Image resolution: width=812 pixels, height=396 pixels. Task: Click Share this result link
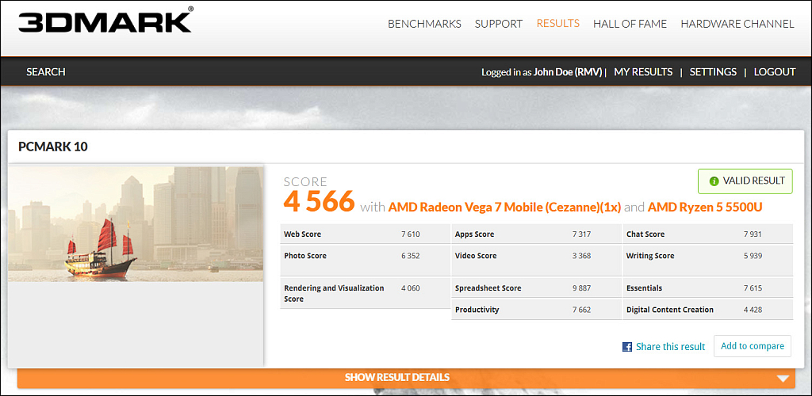click(x=670, y=347)
